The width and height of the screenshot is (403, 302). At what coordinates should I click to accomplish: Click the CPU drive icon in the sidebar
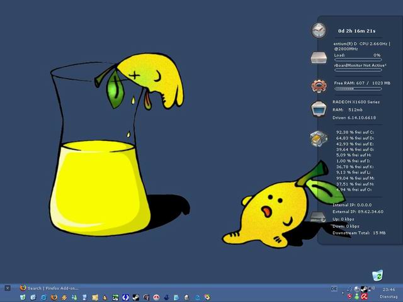[x=319, y=58]
